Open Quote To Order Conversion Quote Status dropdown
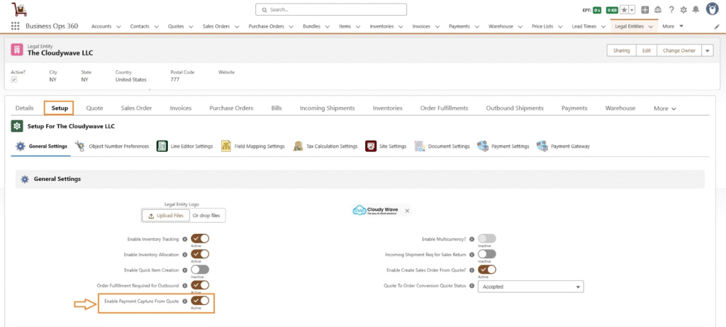The image size is (726, 327). pyautogui.click(x=531, y=287)
